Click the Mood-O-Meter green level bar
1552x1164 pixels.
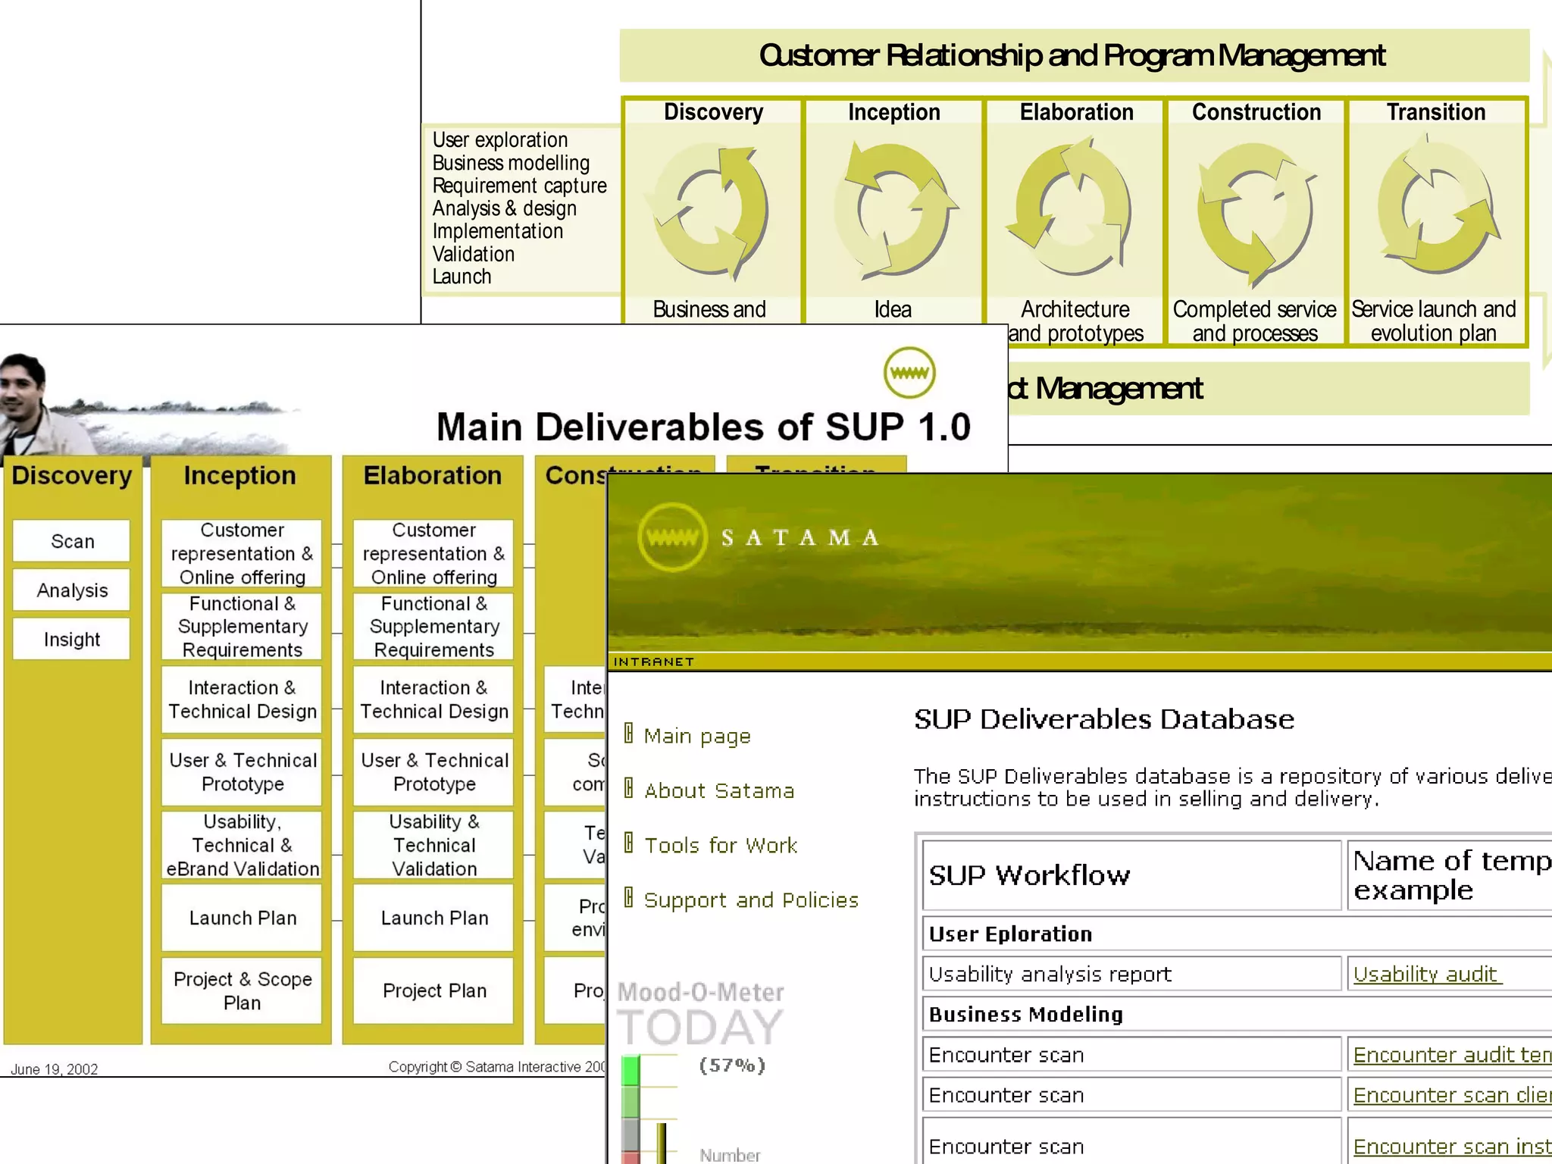[x=630, y=1070]
